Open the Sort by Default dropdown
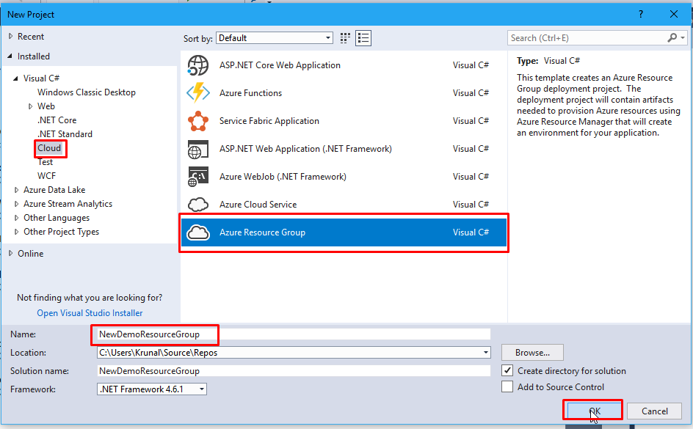The height and width of the screenshot is (429, 693). tap(275, 38)
